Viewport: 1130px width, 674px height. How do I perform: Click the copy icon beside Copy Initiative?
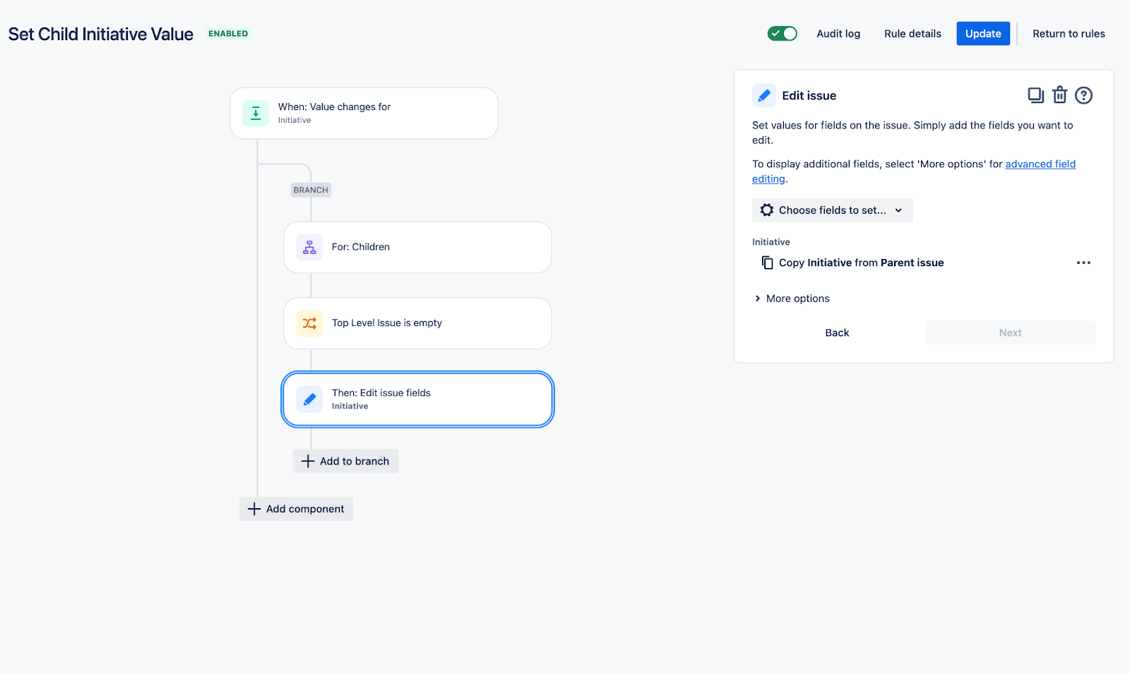767,263
